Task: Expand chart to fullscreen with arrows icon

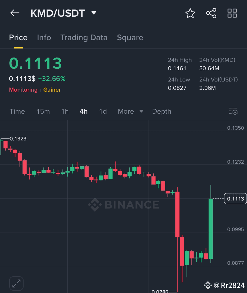Action: pos(16,283)
